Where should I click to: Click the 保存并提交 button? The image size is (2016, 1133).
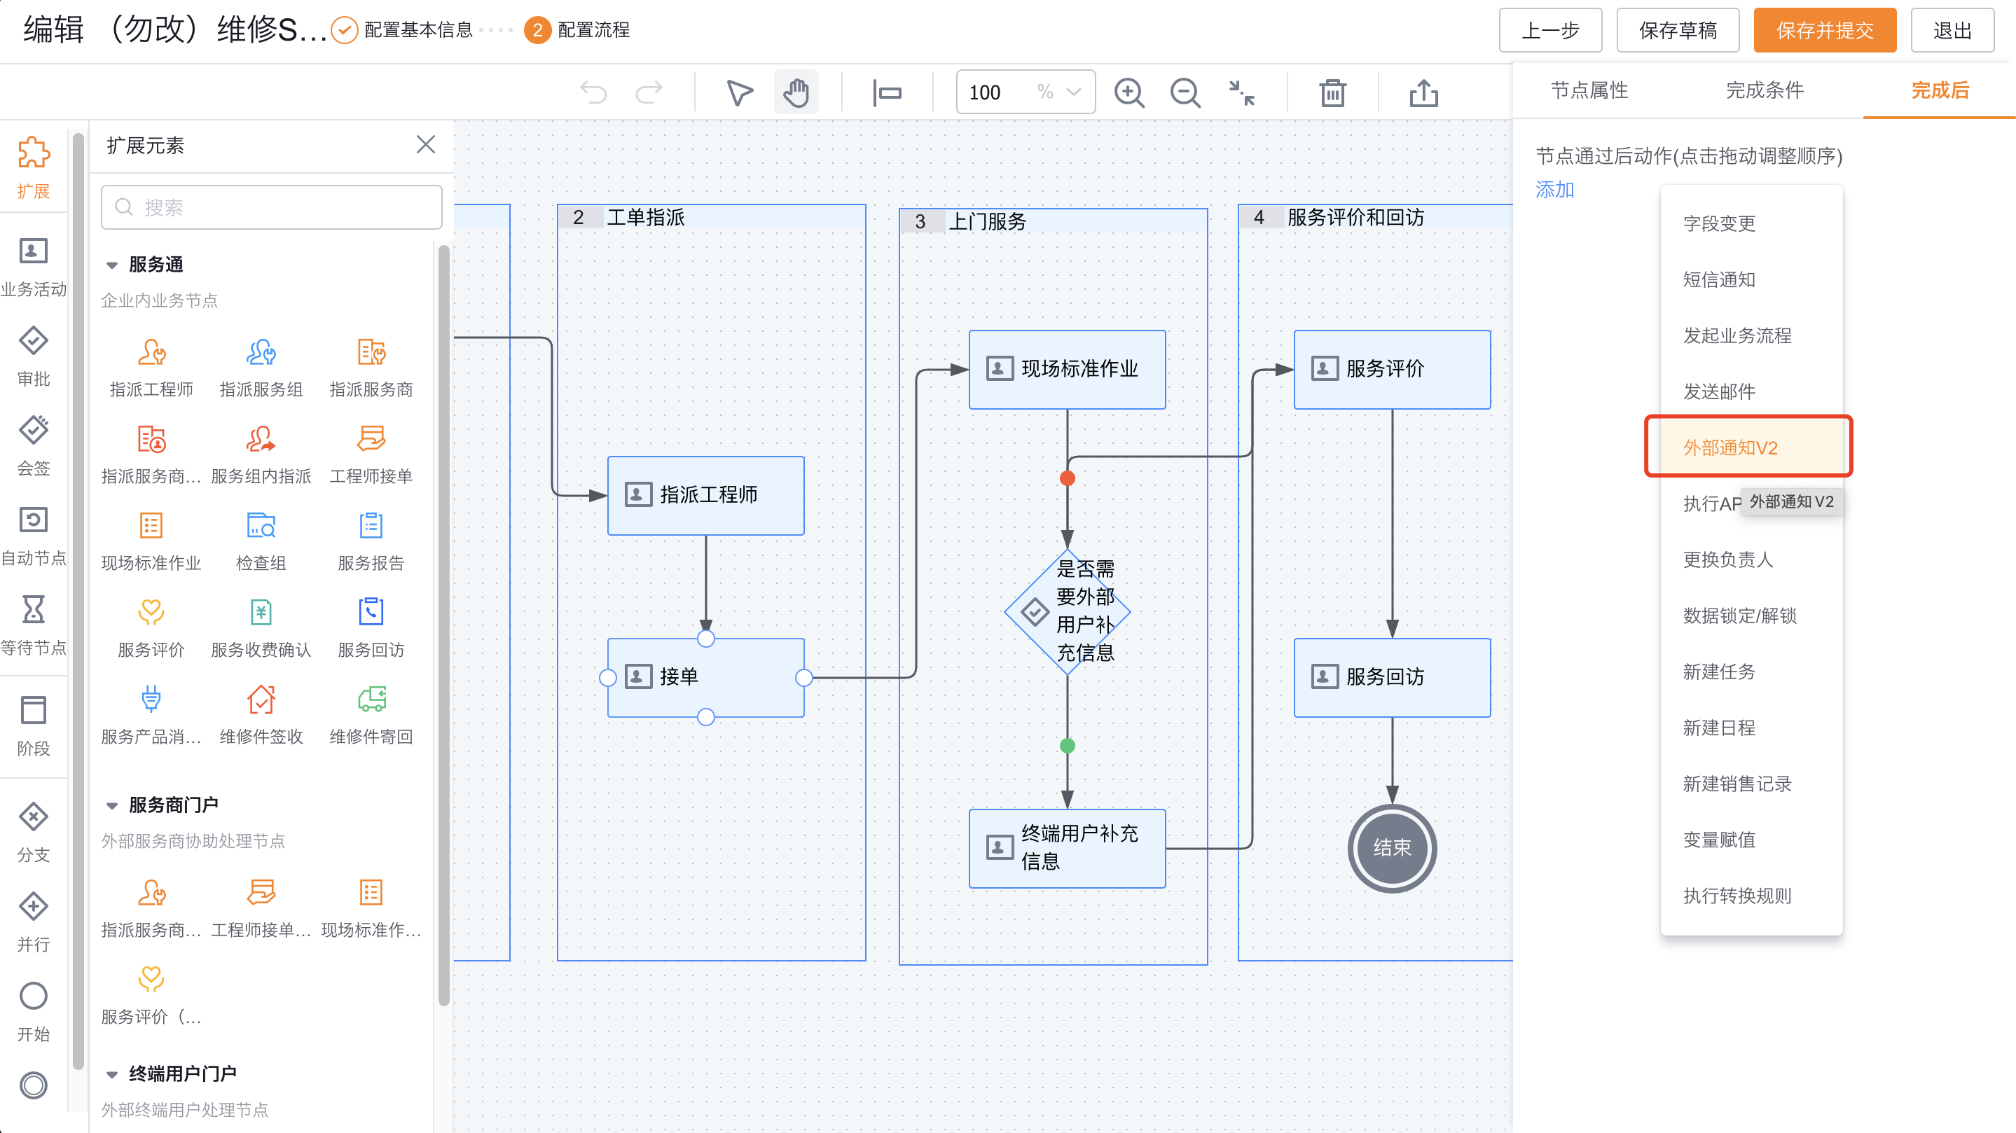pos(1824,31)
